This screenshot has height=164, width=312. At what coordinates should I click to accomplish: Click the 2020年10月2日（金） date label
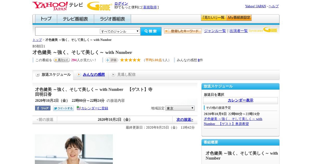(x=115, y=120)
